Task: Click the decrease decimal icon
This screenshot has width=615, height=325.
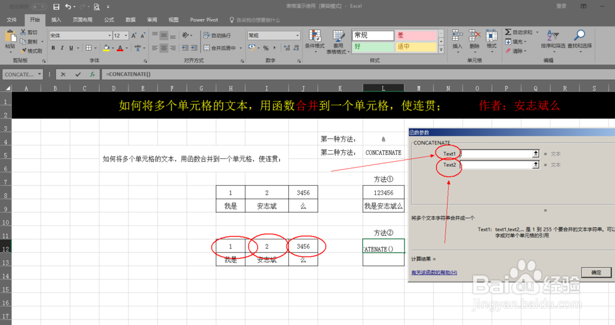Action: 296,48
